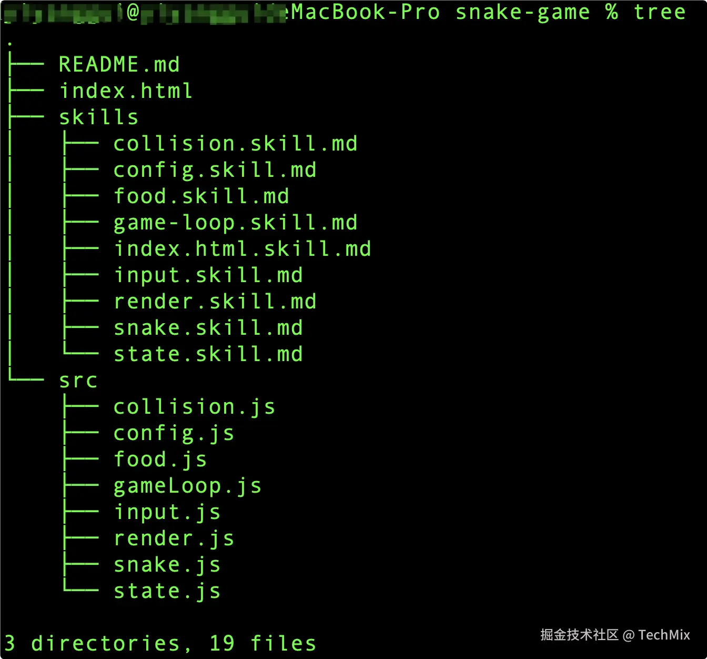Click config.js file name
Screen dimensions: 707x659
pos(174,433)
